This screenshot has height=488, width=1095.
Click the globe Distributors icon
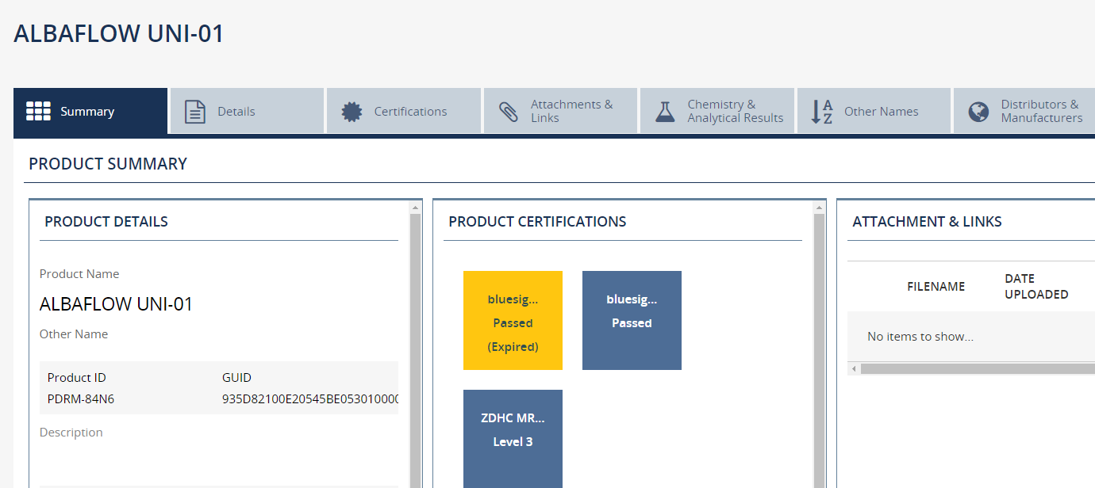(x=978, y=112)
